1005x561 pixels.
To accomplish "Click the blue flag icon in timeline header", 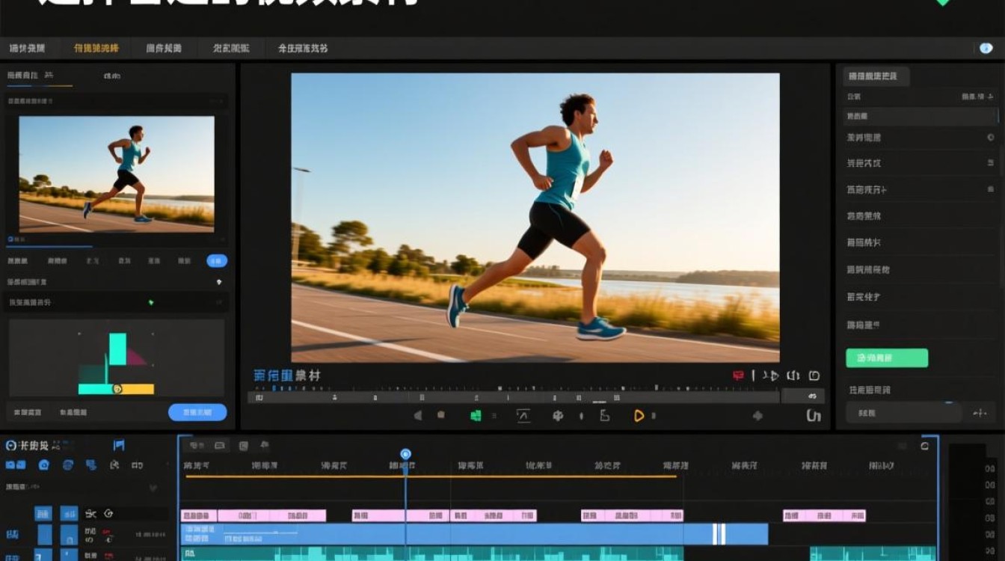I will click(119, 446).
